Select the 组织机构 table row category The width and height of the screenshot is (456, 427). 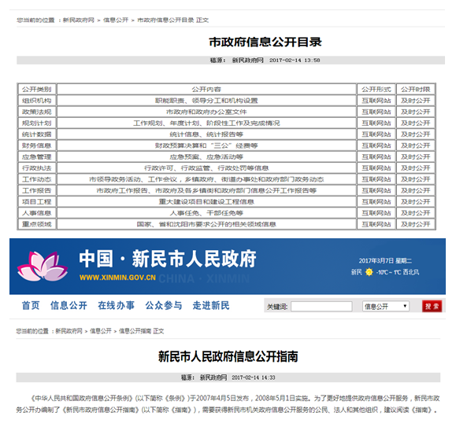click(x=37, y=101)
